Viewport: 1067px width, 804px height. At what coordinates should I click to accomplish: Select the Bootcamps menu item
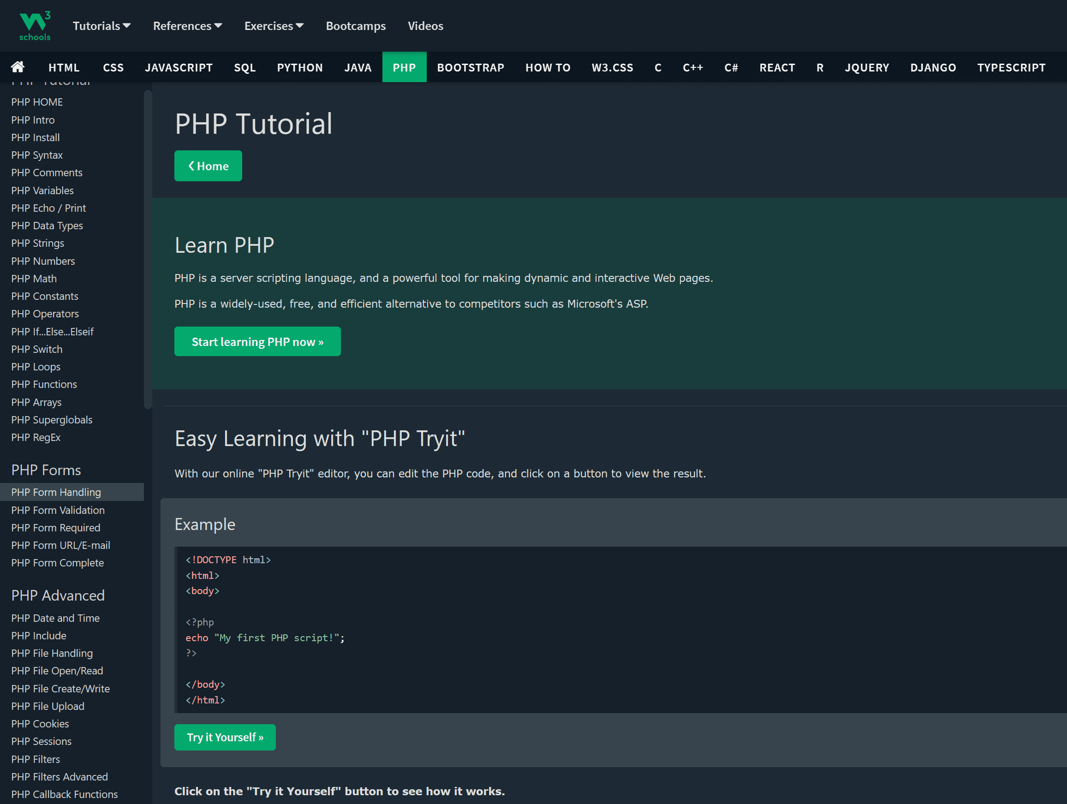coord(357,25)
